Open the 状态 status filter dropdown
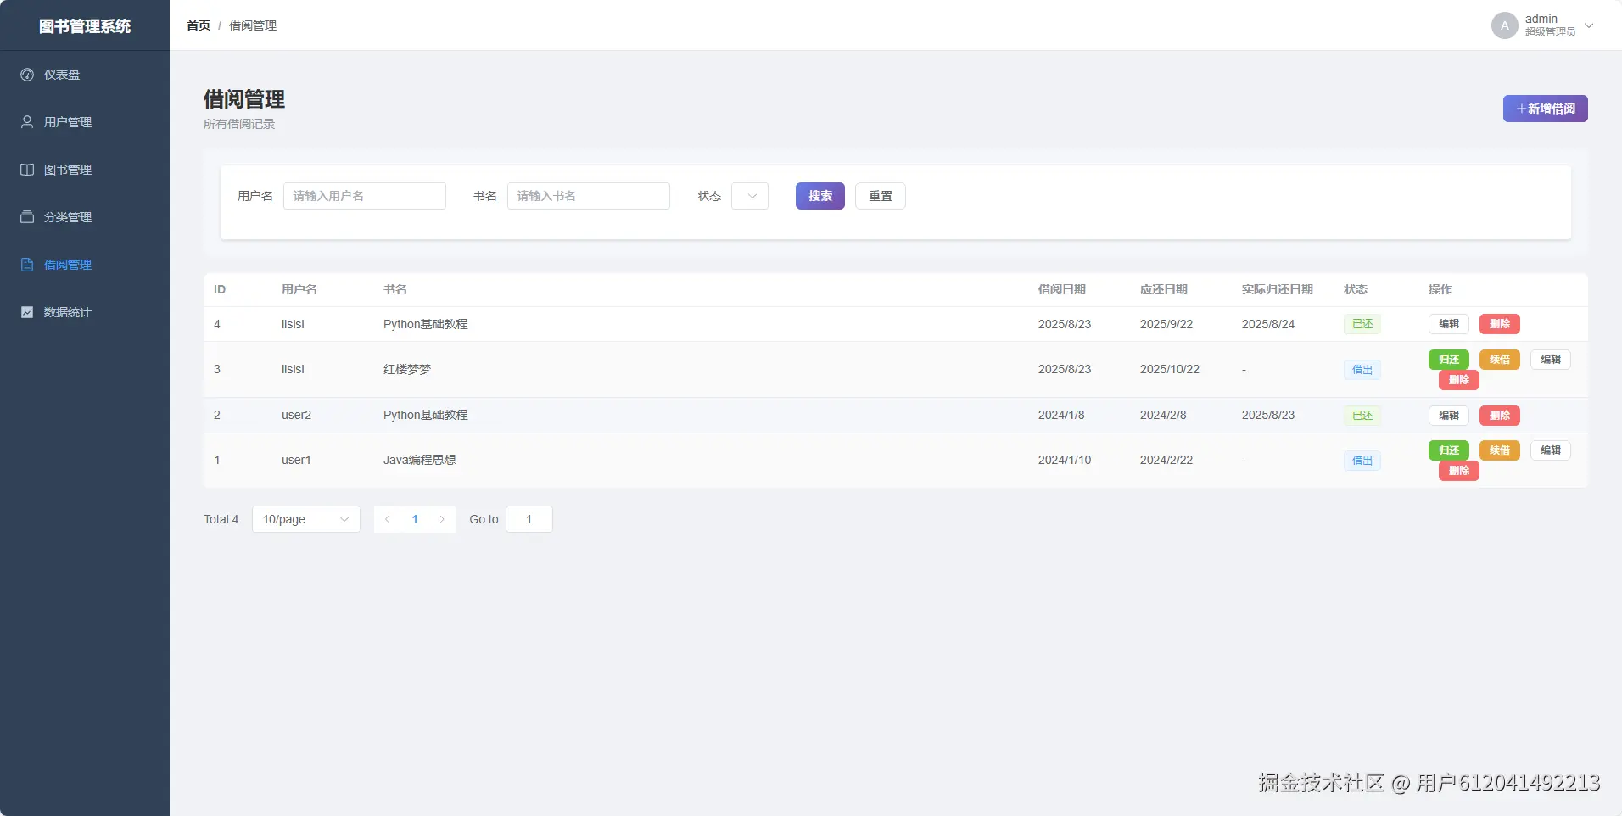Image resolution: width=1622 pixels, height=816 pixels. click(750, 196)
